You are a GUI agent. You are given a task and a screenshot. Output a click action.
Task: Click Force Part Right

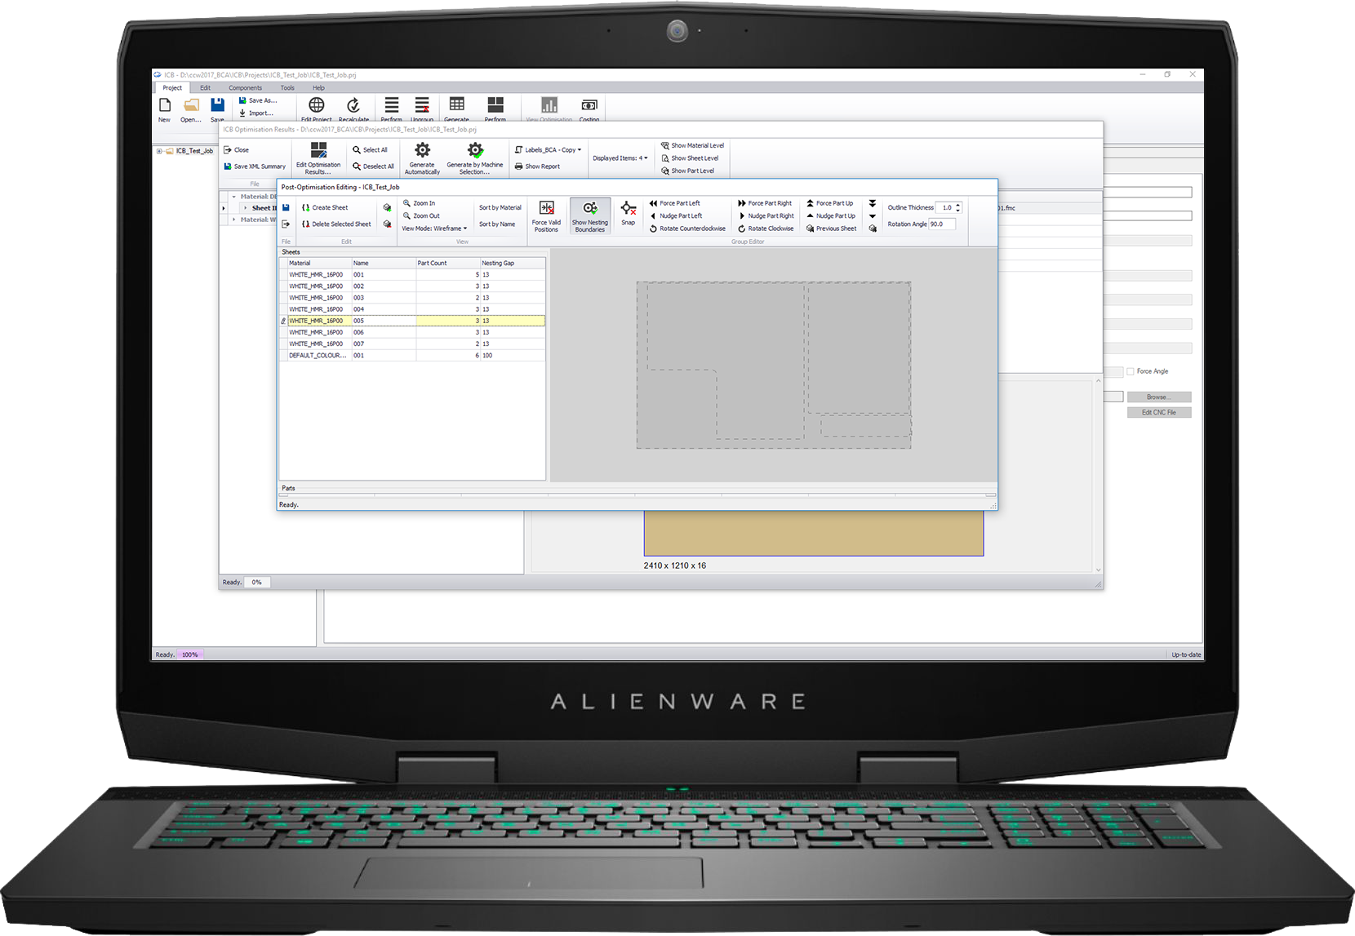point(765,203)
